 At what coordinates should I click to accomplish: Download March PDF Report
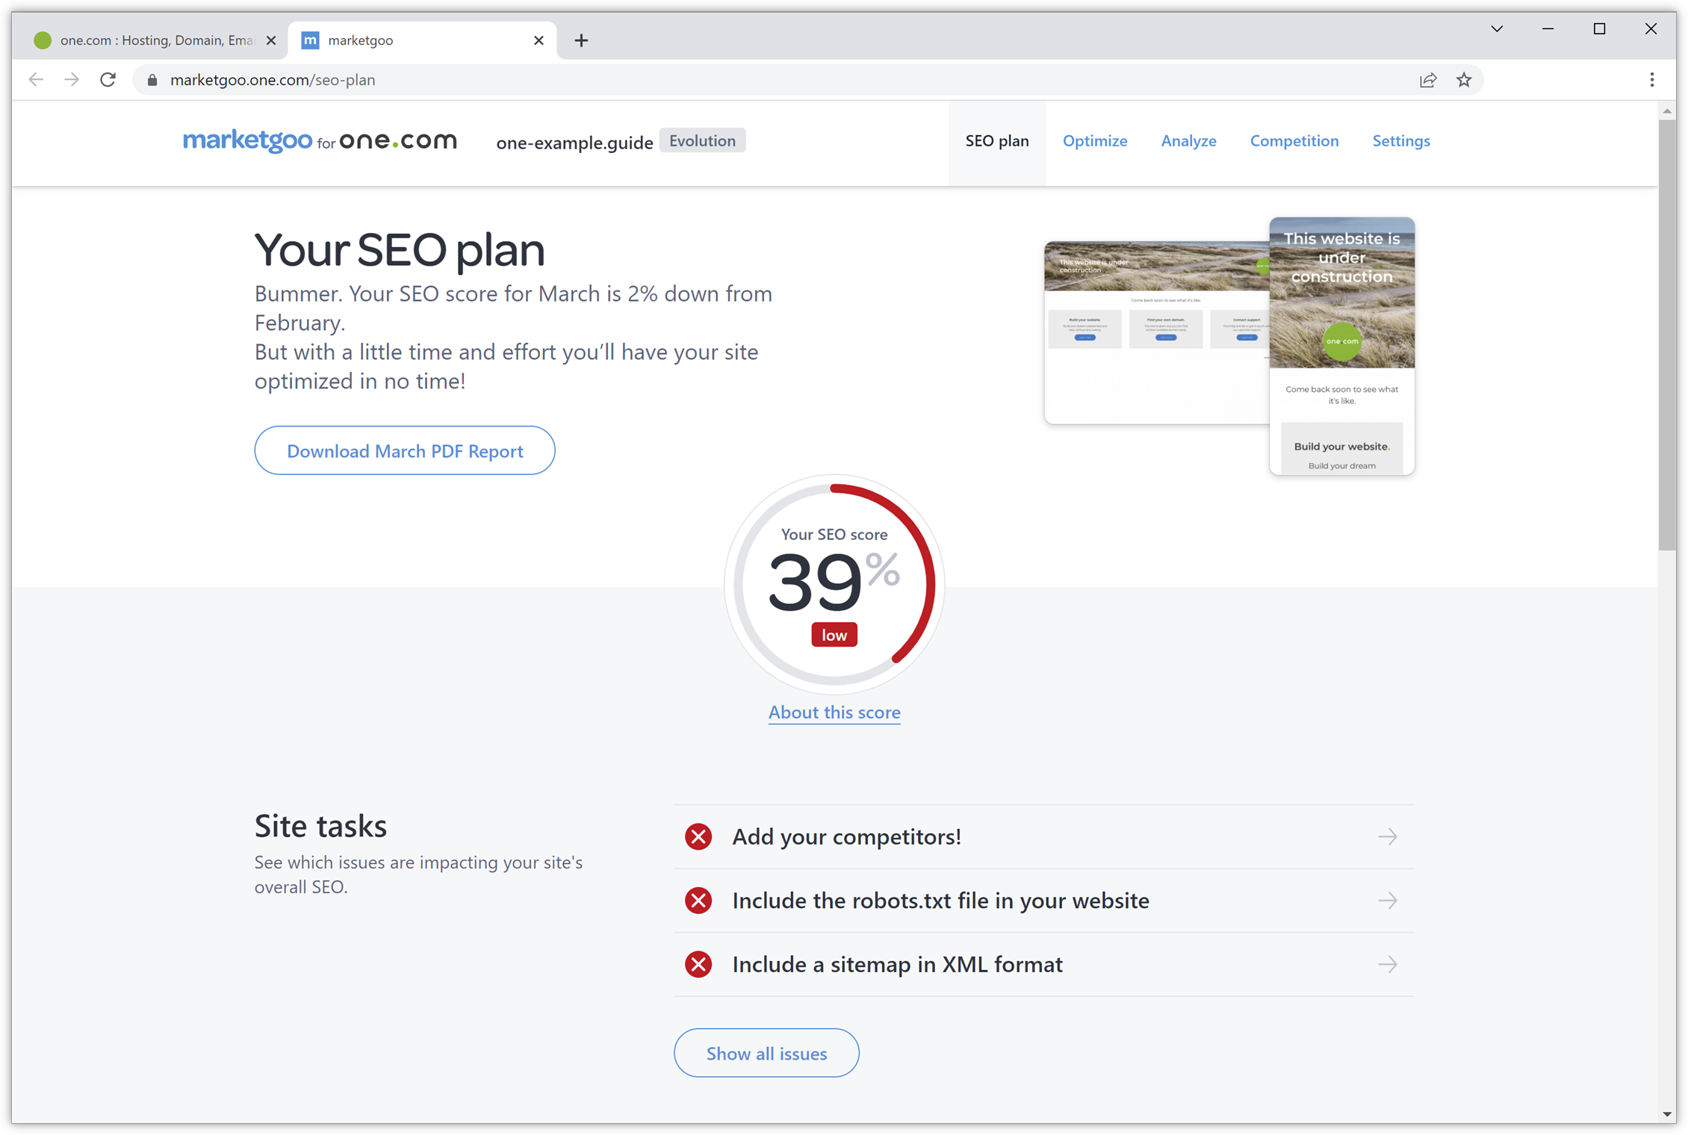pos(405,451)
